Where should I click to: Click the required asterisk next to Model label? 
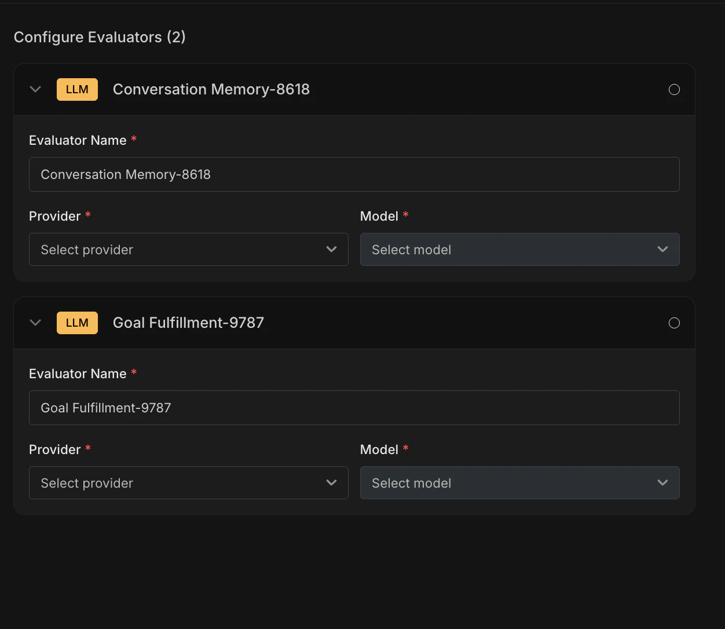[x=405, y=215]
